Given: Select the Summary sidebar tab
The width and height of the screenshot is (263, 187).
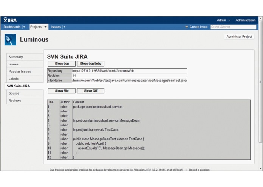Looking at the screenshot, I should pos(25,57).
